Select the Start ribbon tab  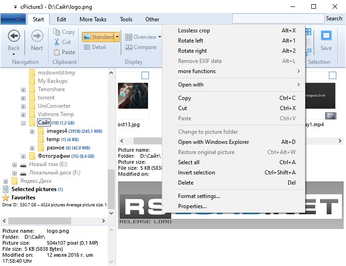click(x=38, y=19)
